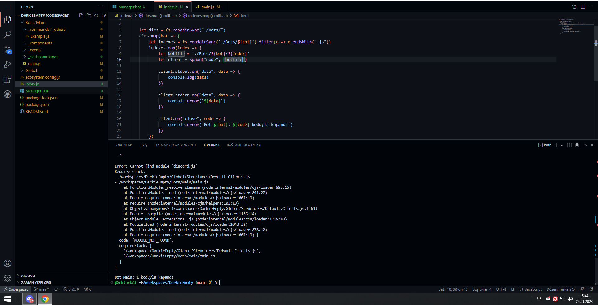The width and height of the screenshot is (598, 305).
Task: Open the terminal launch profile dropdown
Action: [x=562, y=145]
